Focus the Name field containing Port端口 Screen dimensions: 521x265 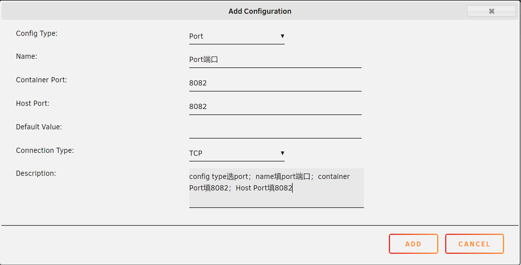coord(275,60)
